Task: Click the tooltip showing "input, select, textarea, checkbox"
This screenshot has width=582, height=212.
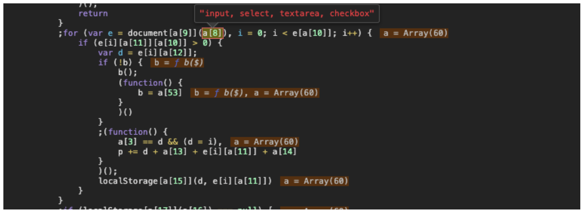Action: (x=287, y=13)
